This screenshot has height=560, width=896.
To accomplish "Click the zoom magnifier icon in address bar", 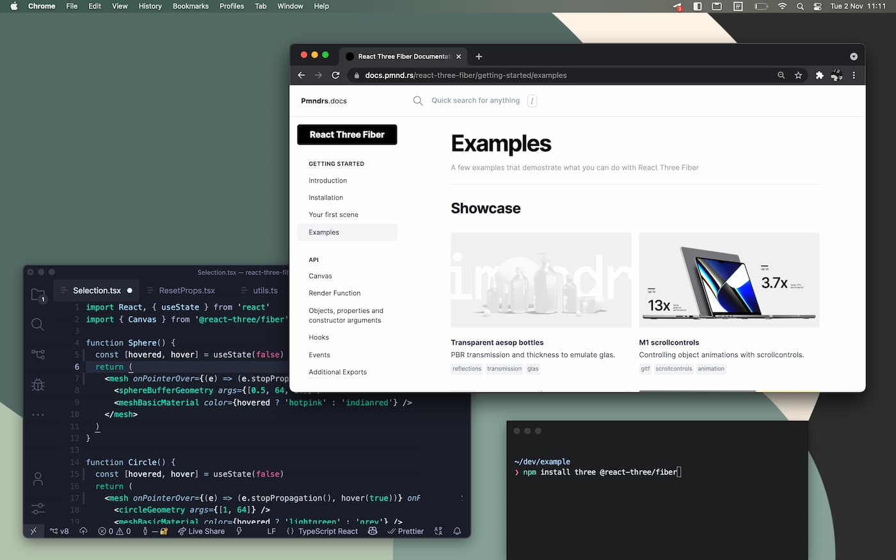I will (781, 75).
